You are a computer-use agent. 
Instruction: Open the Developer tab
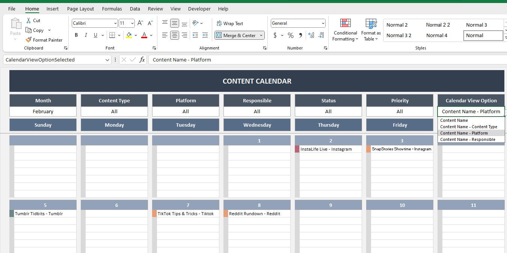click(x=199, y=9)
